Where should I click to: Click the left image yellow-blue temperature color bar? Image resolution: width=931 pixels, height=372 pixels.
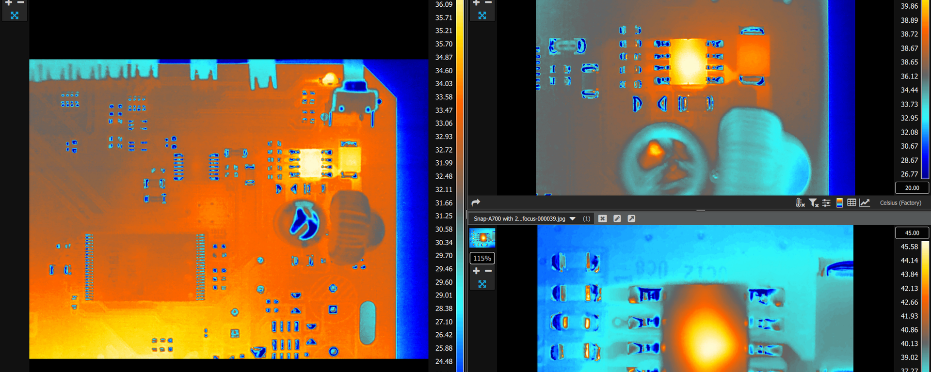459,186
